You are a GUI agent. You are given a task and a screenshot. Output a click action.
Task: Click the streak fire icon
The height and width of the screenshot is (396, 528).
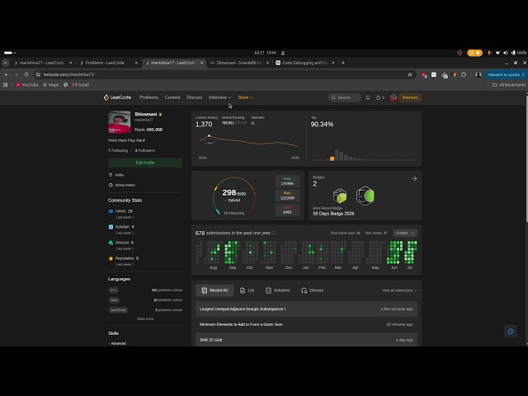pyautogui.click(x=378, y=97)
